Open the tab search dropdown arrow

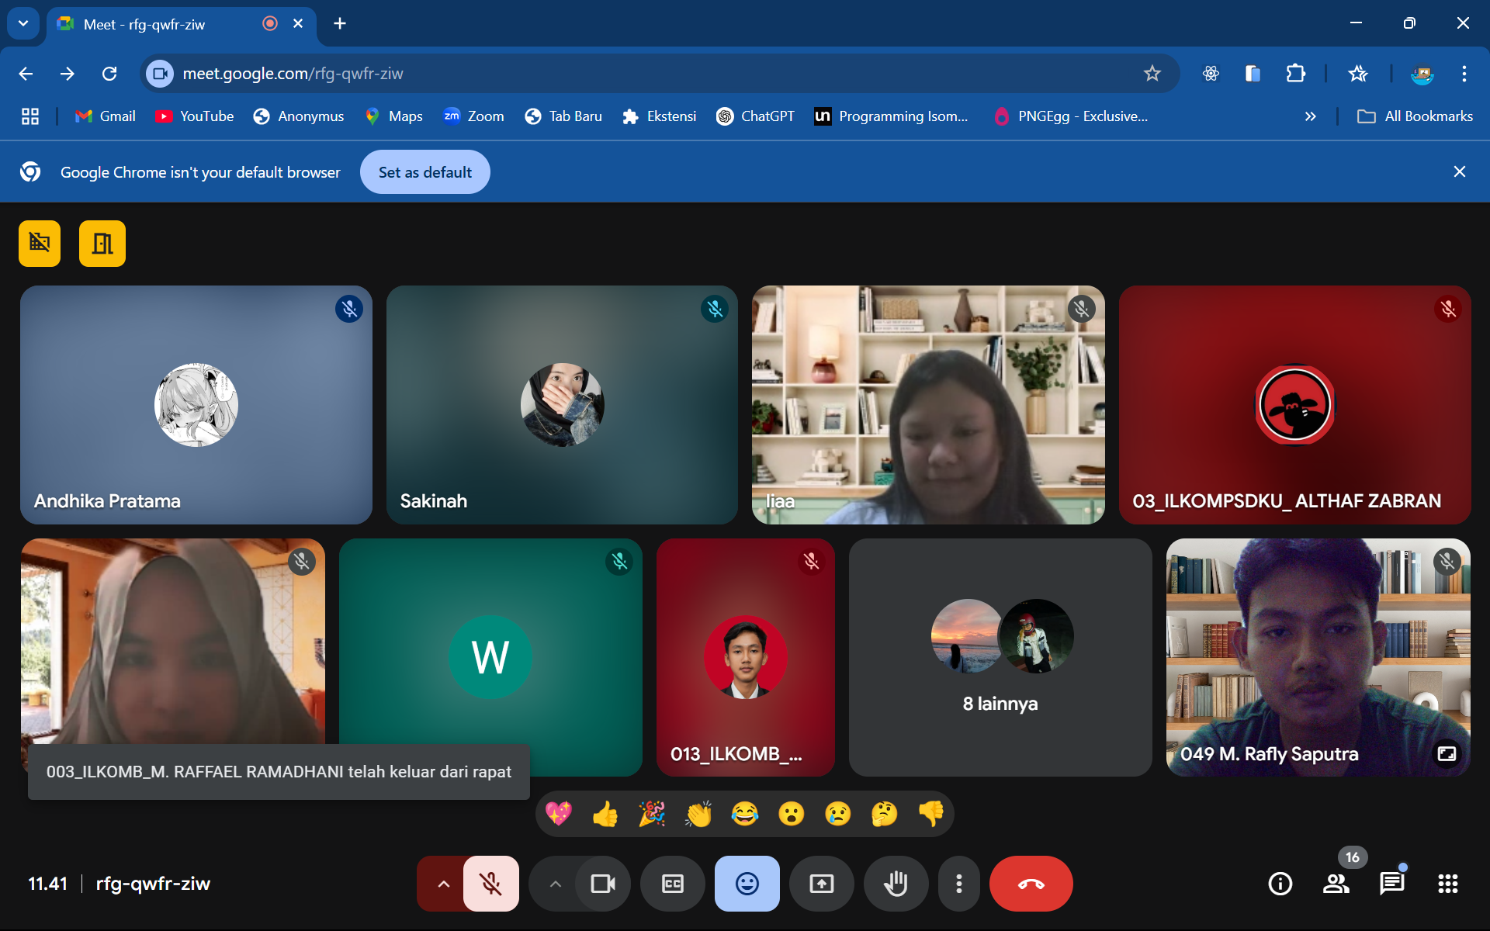[x=23, y=23]
